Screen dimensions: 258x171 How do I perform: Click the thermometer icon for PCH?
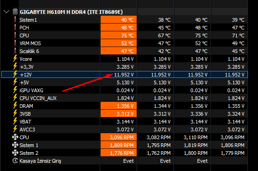click(x=15, y=28)
